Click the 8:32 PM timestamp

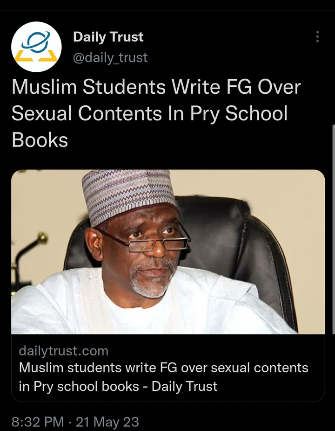pyautogui.click(x=38, y=422)
